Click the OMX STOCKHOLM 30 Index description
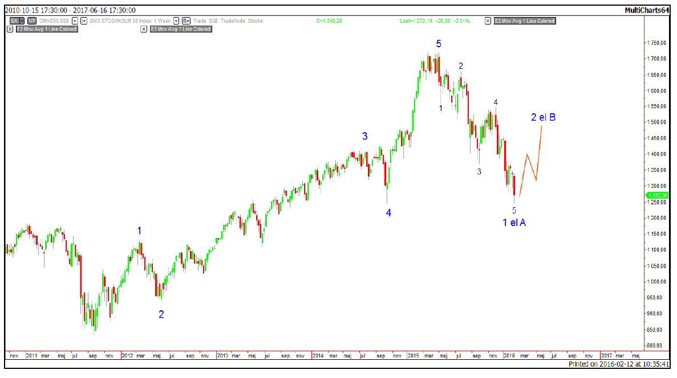The height and width of the screenshot is (378, 677). pos(120,20)
